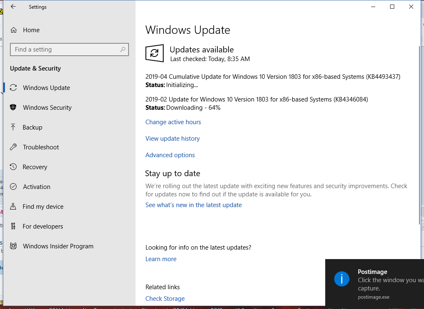
Task: Click the "Last checked: Today, 8:35 AM" text
Action: (210, 59)
